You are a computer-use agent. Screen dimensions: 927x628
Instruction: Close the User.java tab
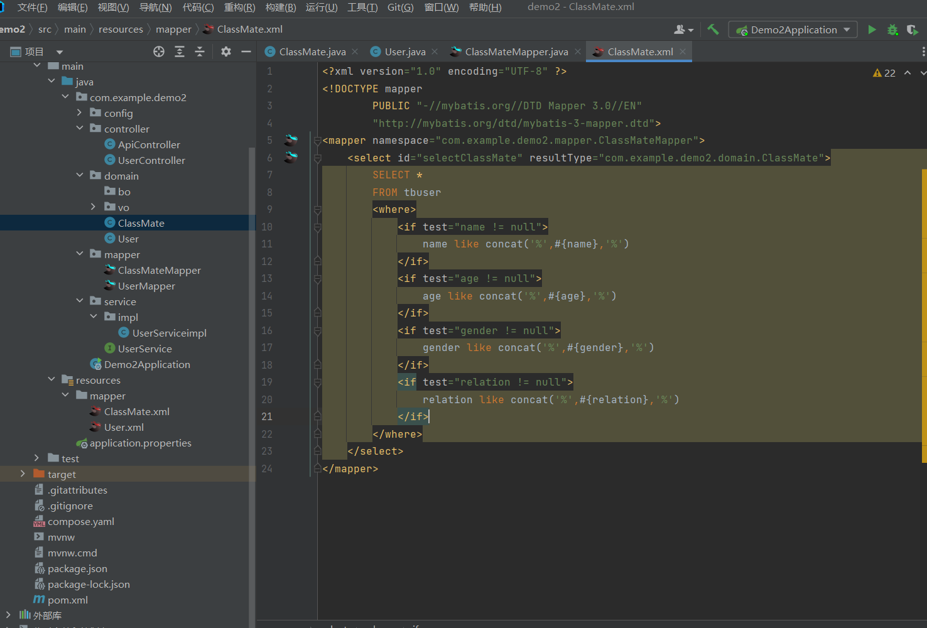[x=435, y=51]
